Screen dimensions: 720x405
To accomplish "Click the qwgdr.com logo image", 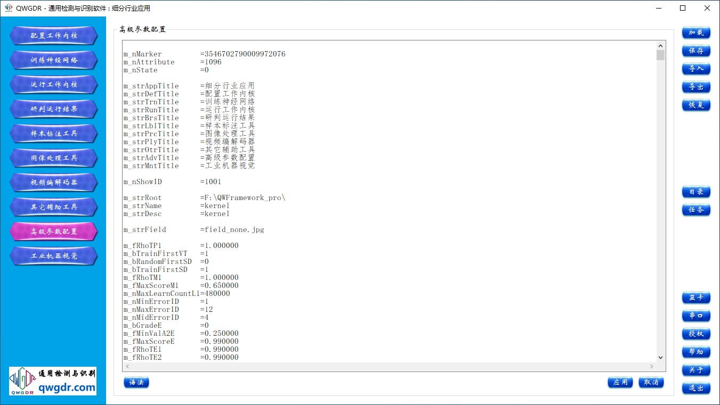I will coord(53,381).
